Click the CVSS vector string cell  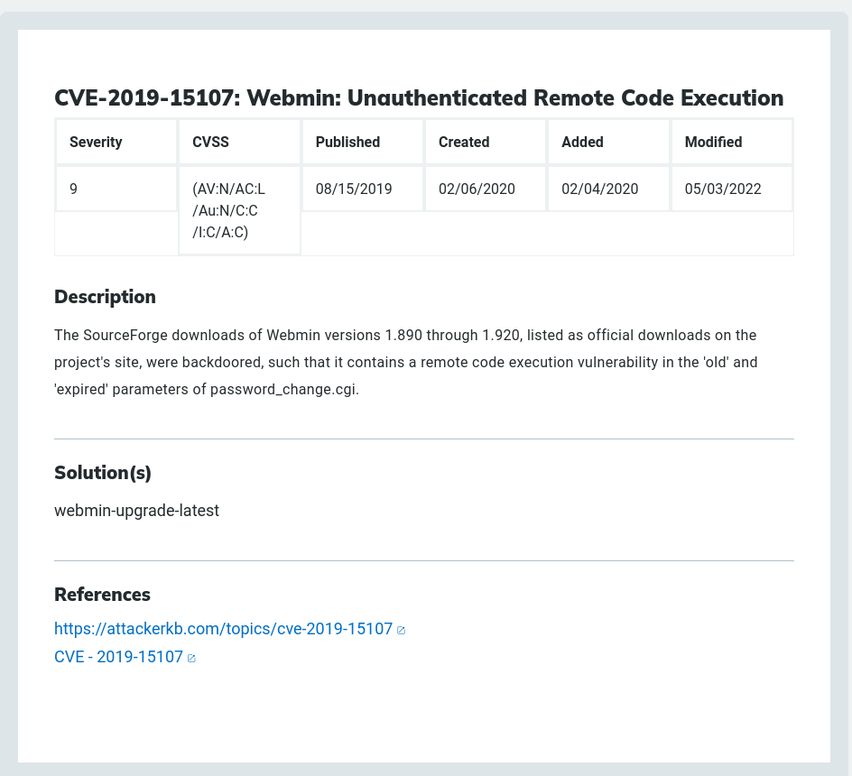pyautogui.click(x=228, y=210)
